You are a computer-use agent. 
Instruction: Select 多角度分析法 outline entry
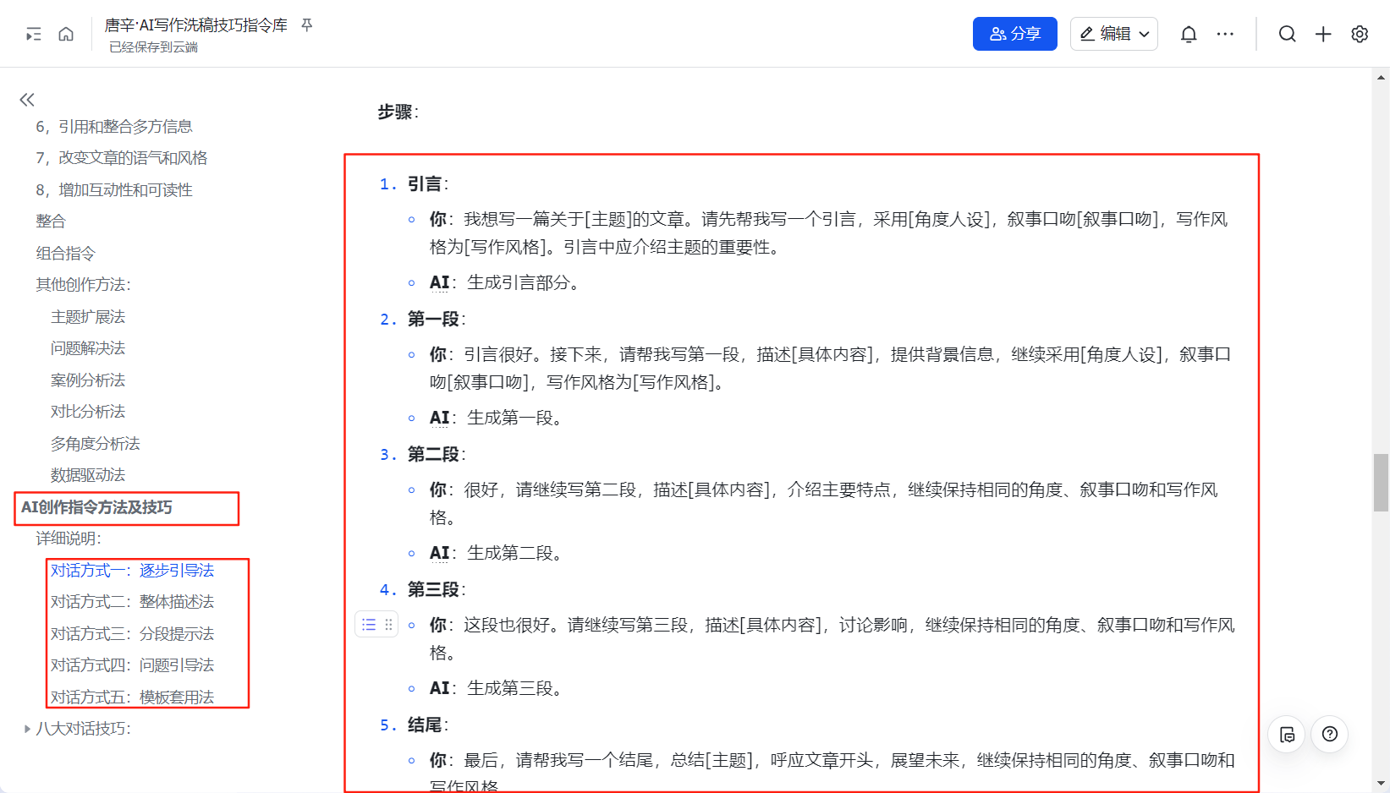click(x=96, y=444)
